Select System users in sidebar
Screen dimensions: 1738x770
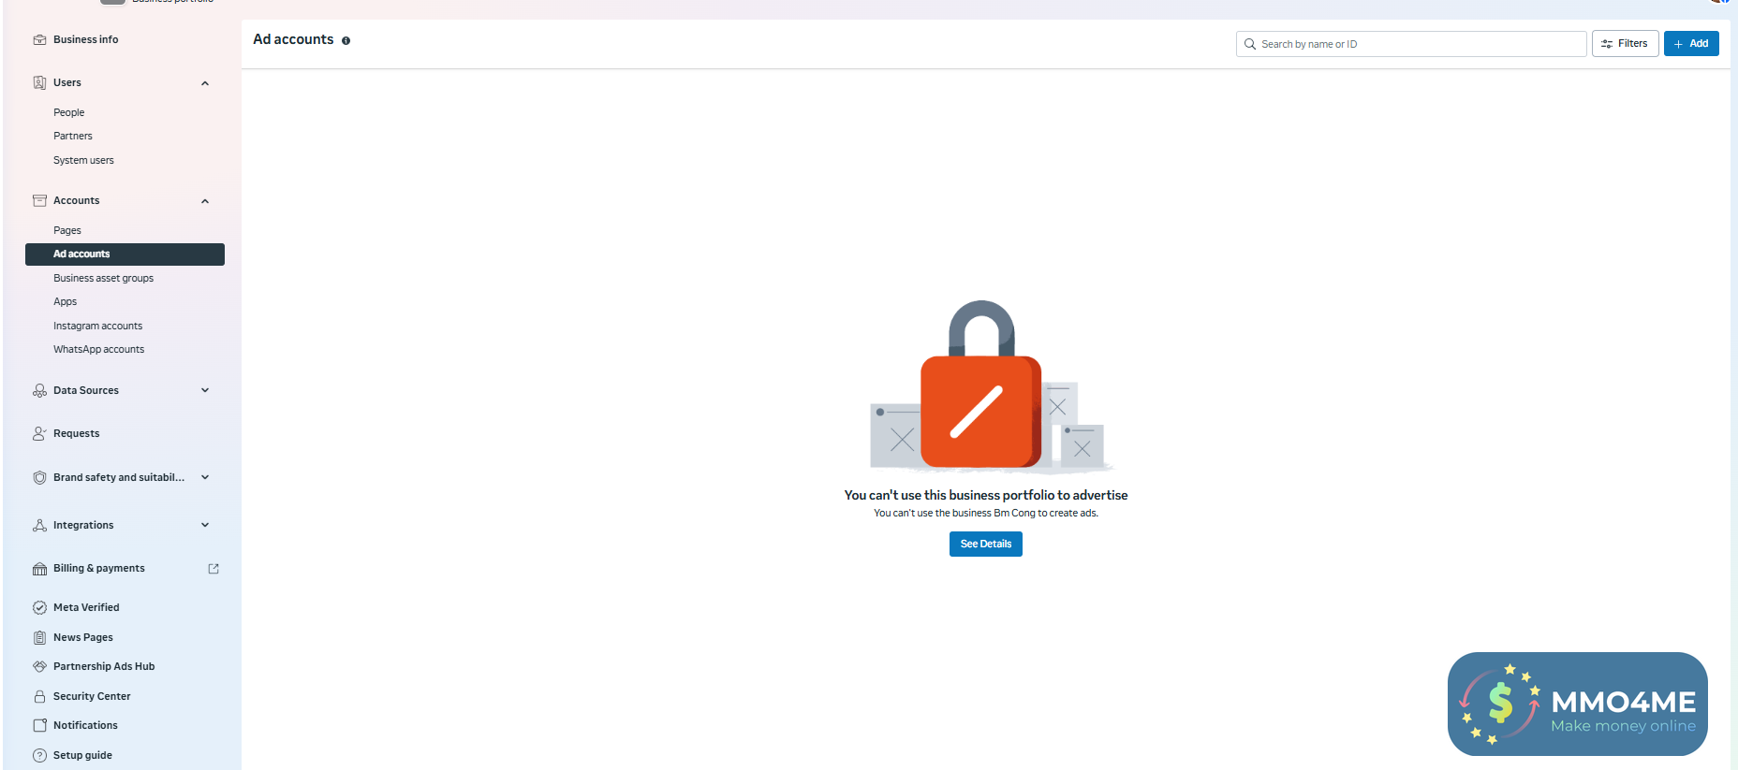(83, 160)
